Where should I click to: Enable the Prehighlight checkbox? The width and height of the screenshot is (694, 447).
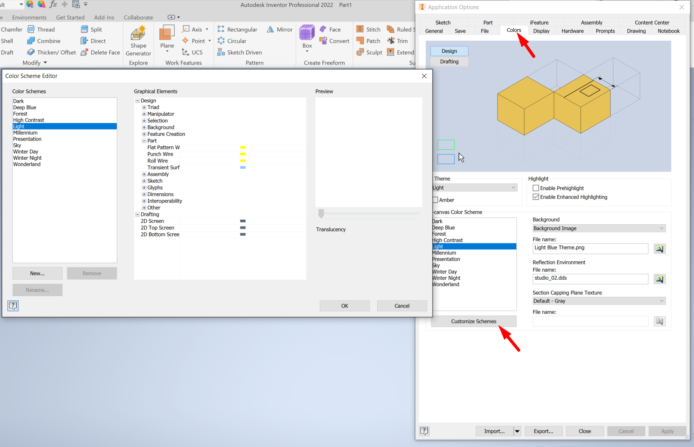click(x=536, y=188)
